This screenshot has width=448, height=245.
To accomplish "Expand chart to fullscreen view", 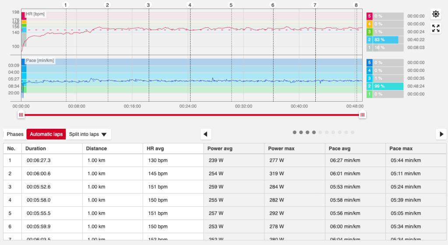I will click(x=436, y=28).
